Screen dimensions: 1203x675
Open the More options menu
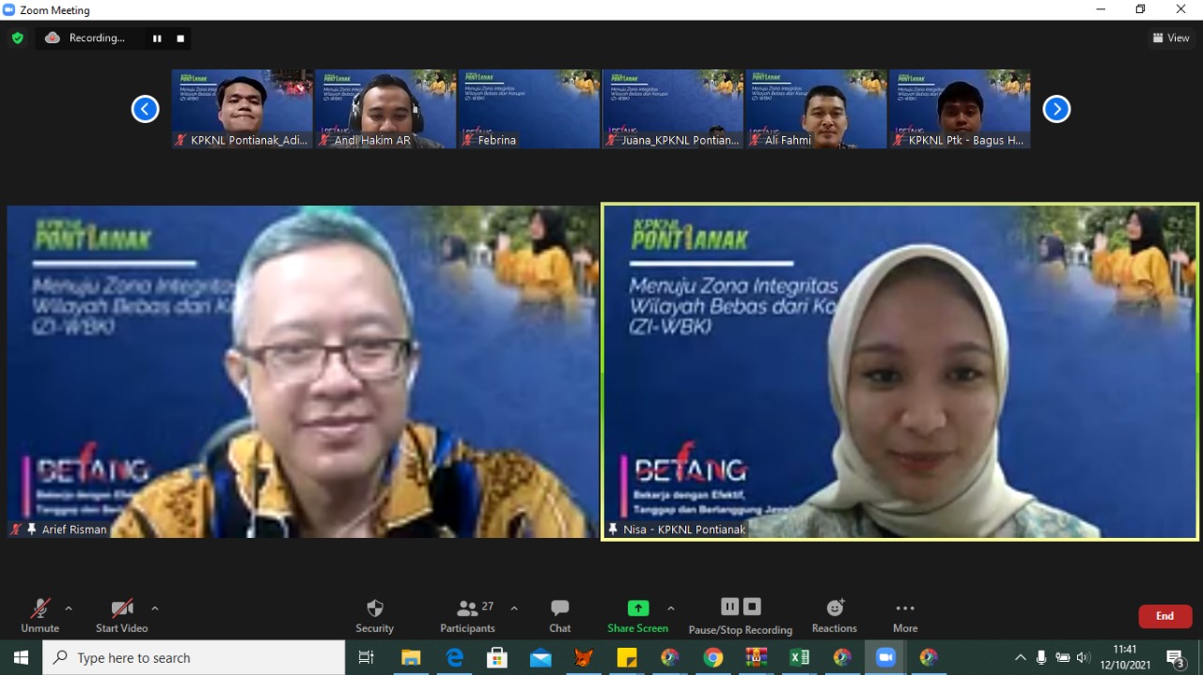[x=905, y=616]
